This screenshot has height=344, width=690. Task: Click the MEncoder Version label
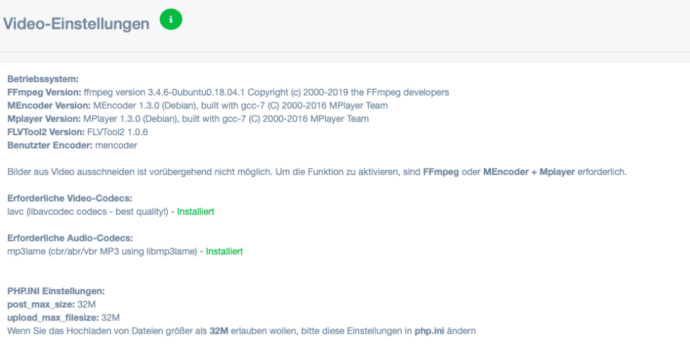coord(49,106)
